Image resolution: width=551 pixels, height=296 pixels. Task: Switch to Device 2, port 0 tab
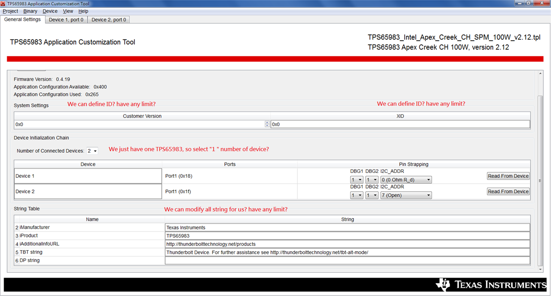coord(109,20)
